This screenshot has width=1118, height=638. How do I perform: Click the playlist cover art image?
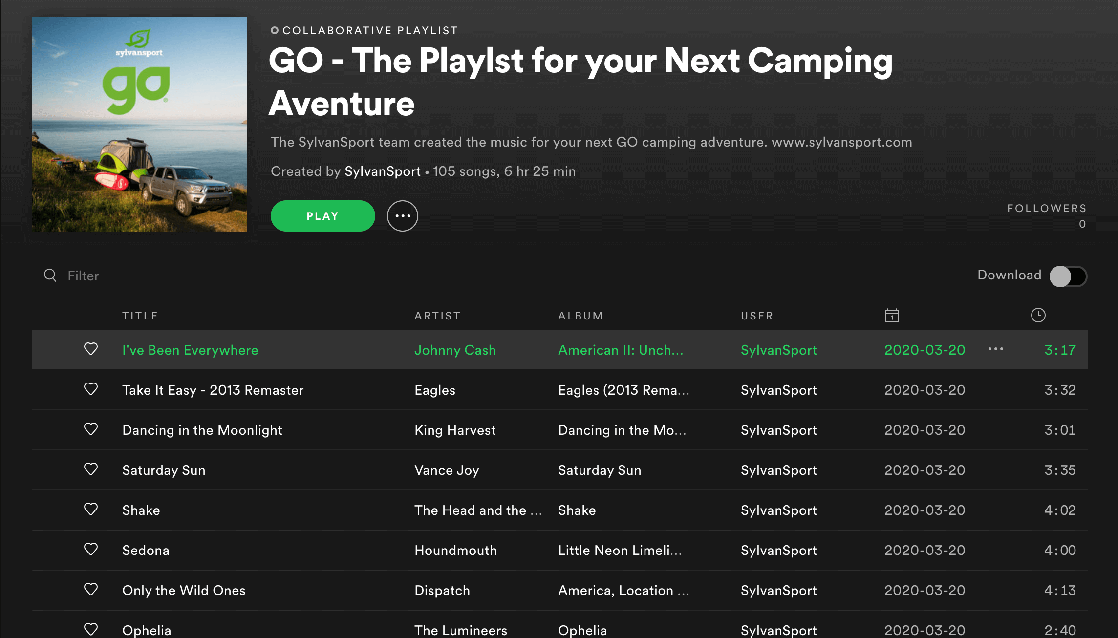[140, 124]
